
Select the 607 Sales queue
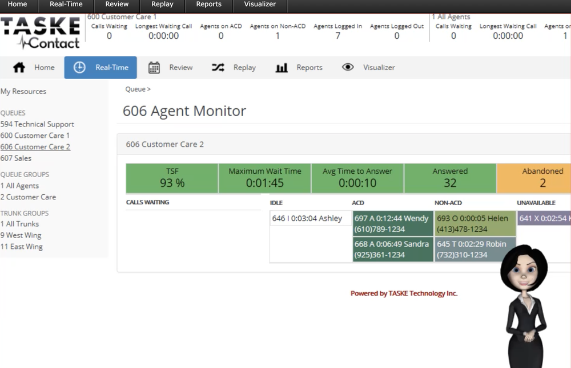pos(16,158)
